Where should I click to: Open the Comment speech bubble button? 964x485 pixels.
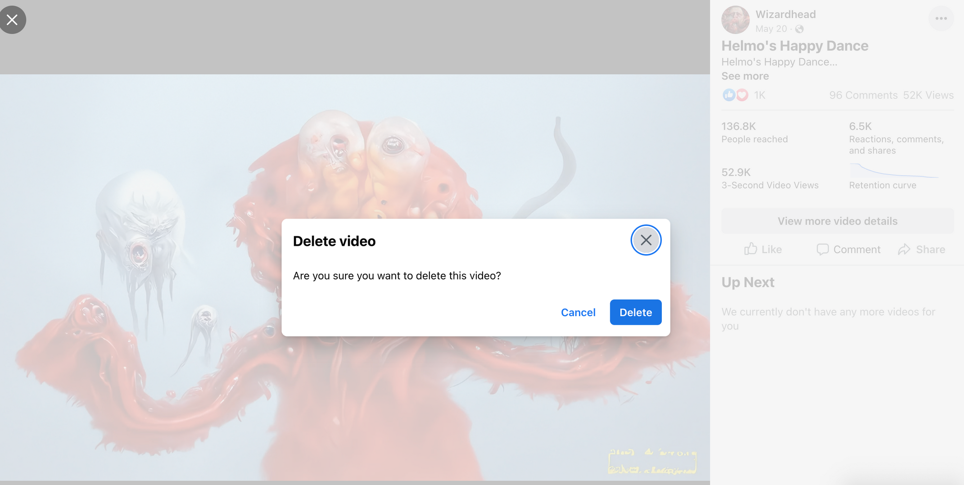848,249
